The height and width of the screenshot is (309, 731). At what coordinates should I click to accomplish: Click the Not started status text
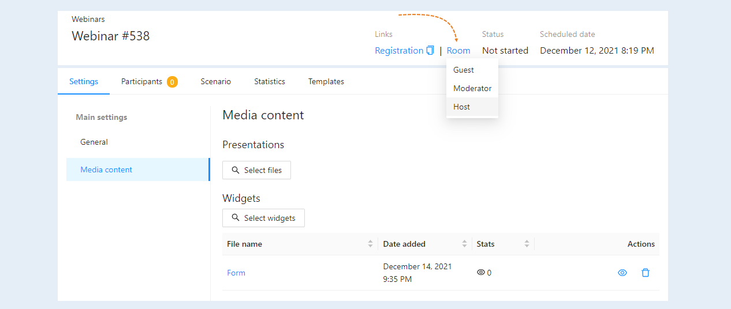[505, 51]
